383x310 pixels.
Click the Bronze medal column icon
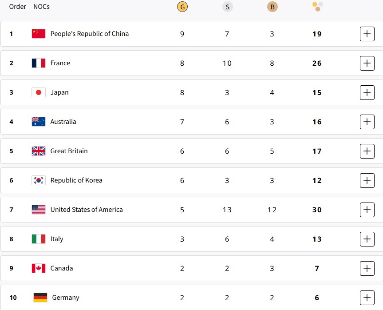272,7
